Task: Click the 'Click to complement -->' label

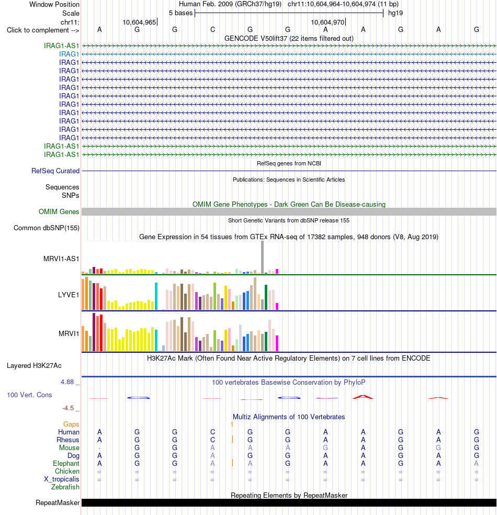Action: [x=43, y=30]
